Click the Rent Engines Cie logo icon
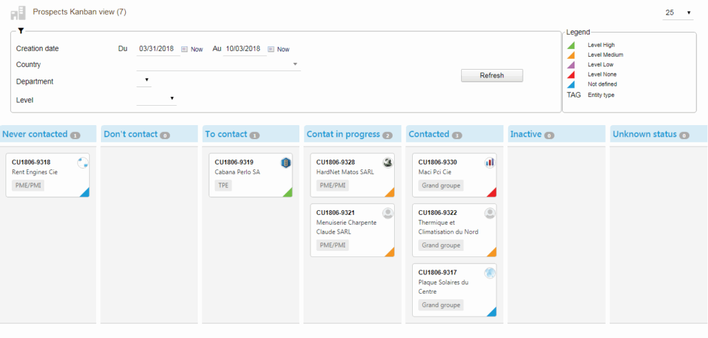Screen dimensions: 708x338 (x=83, y=163)
